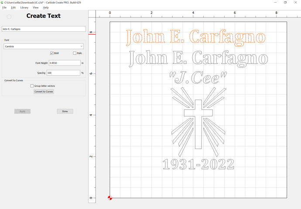
Task: Click the Convert to Curves button
Action: point(44,92)
